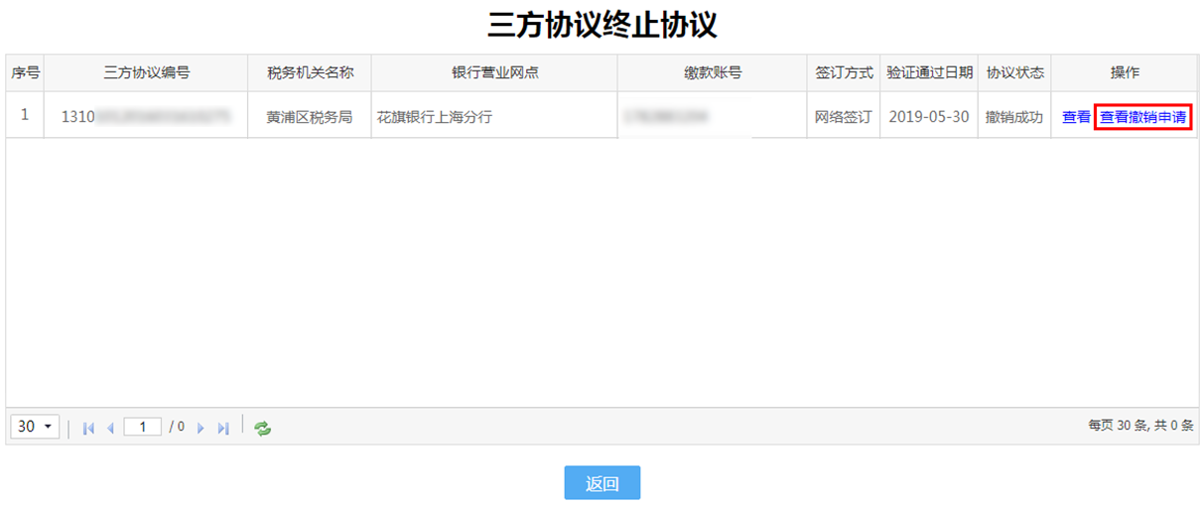Click the 协议状态 column header

(1014, 72)
